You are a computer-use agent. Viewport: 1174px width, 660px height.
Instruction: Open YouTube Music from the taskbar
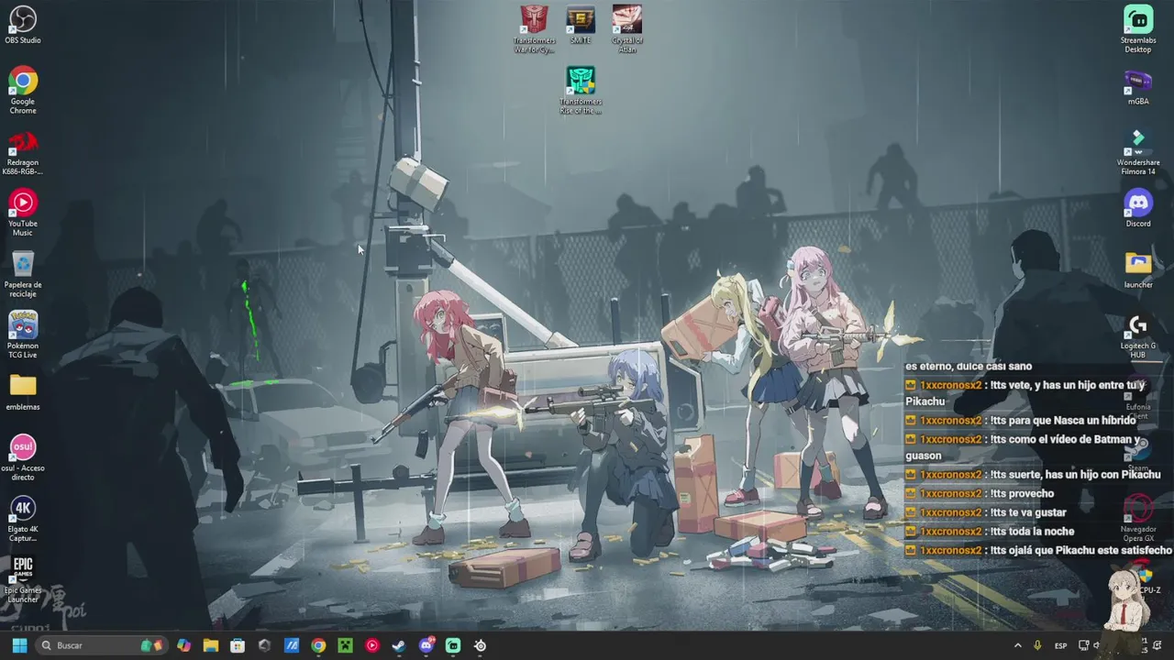coord(371,645)
